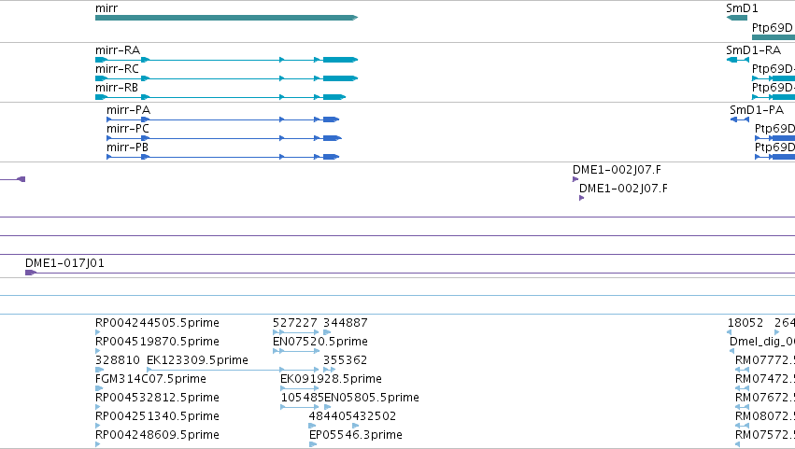Click the RP004244505.5prime EST arrow

pos(98,332)
